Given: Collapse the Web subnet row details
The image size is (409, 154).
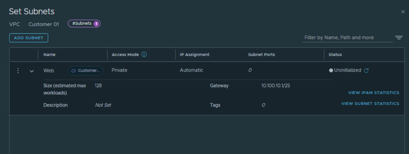Looking at the screenshot, I should tap(32, 71).
